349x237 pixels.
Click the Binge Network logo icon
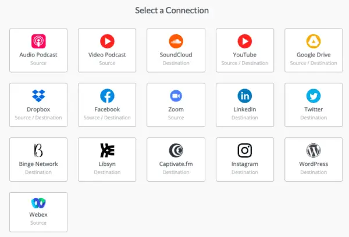[38, 150]
